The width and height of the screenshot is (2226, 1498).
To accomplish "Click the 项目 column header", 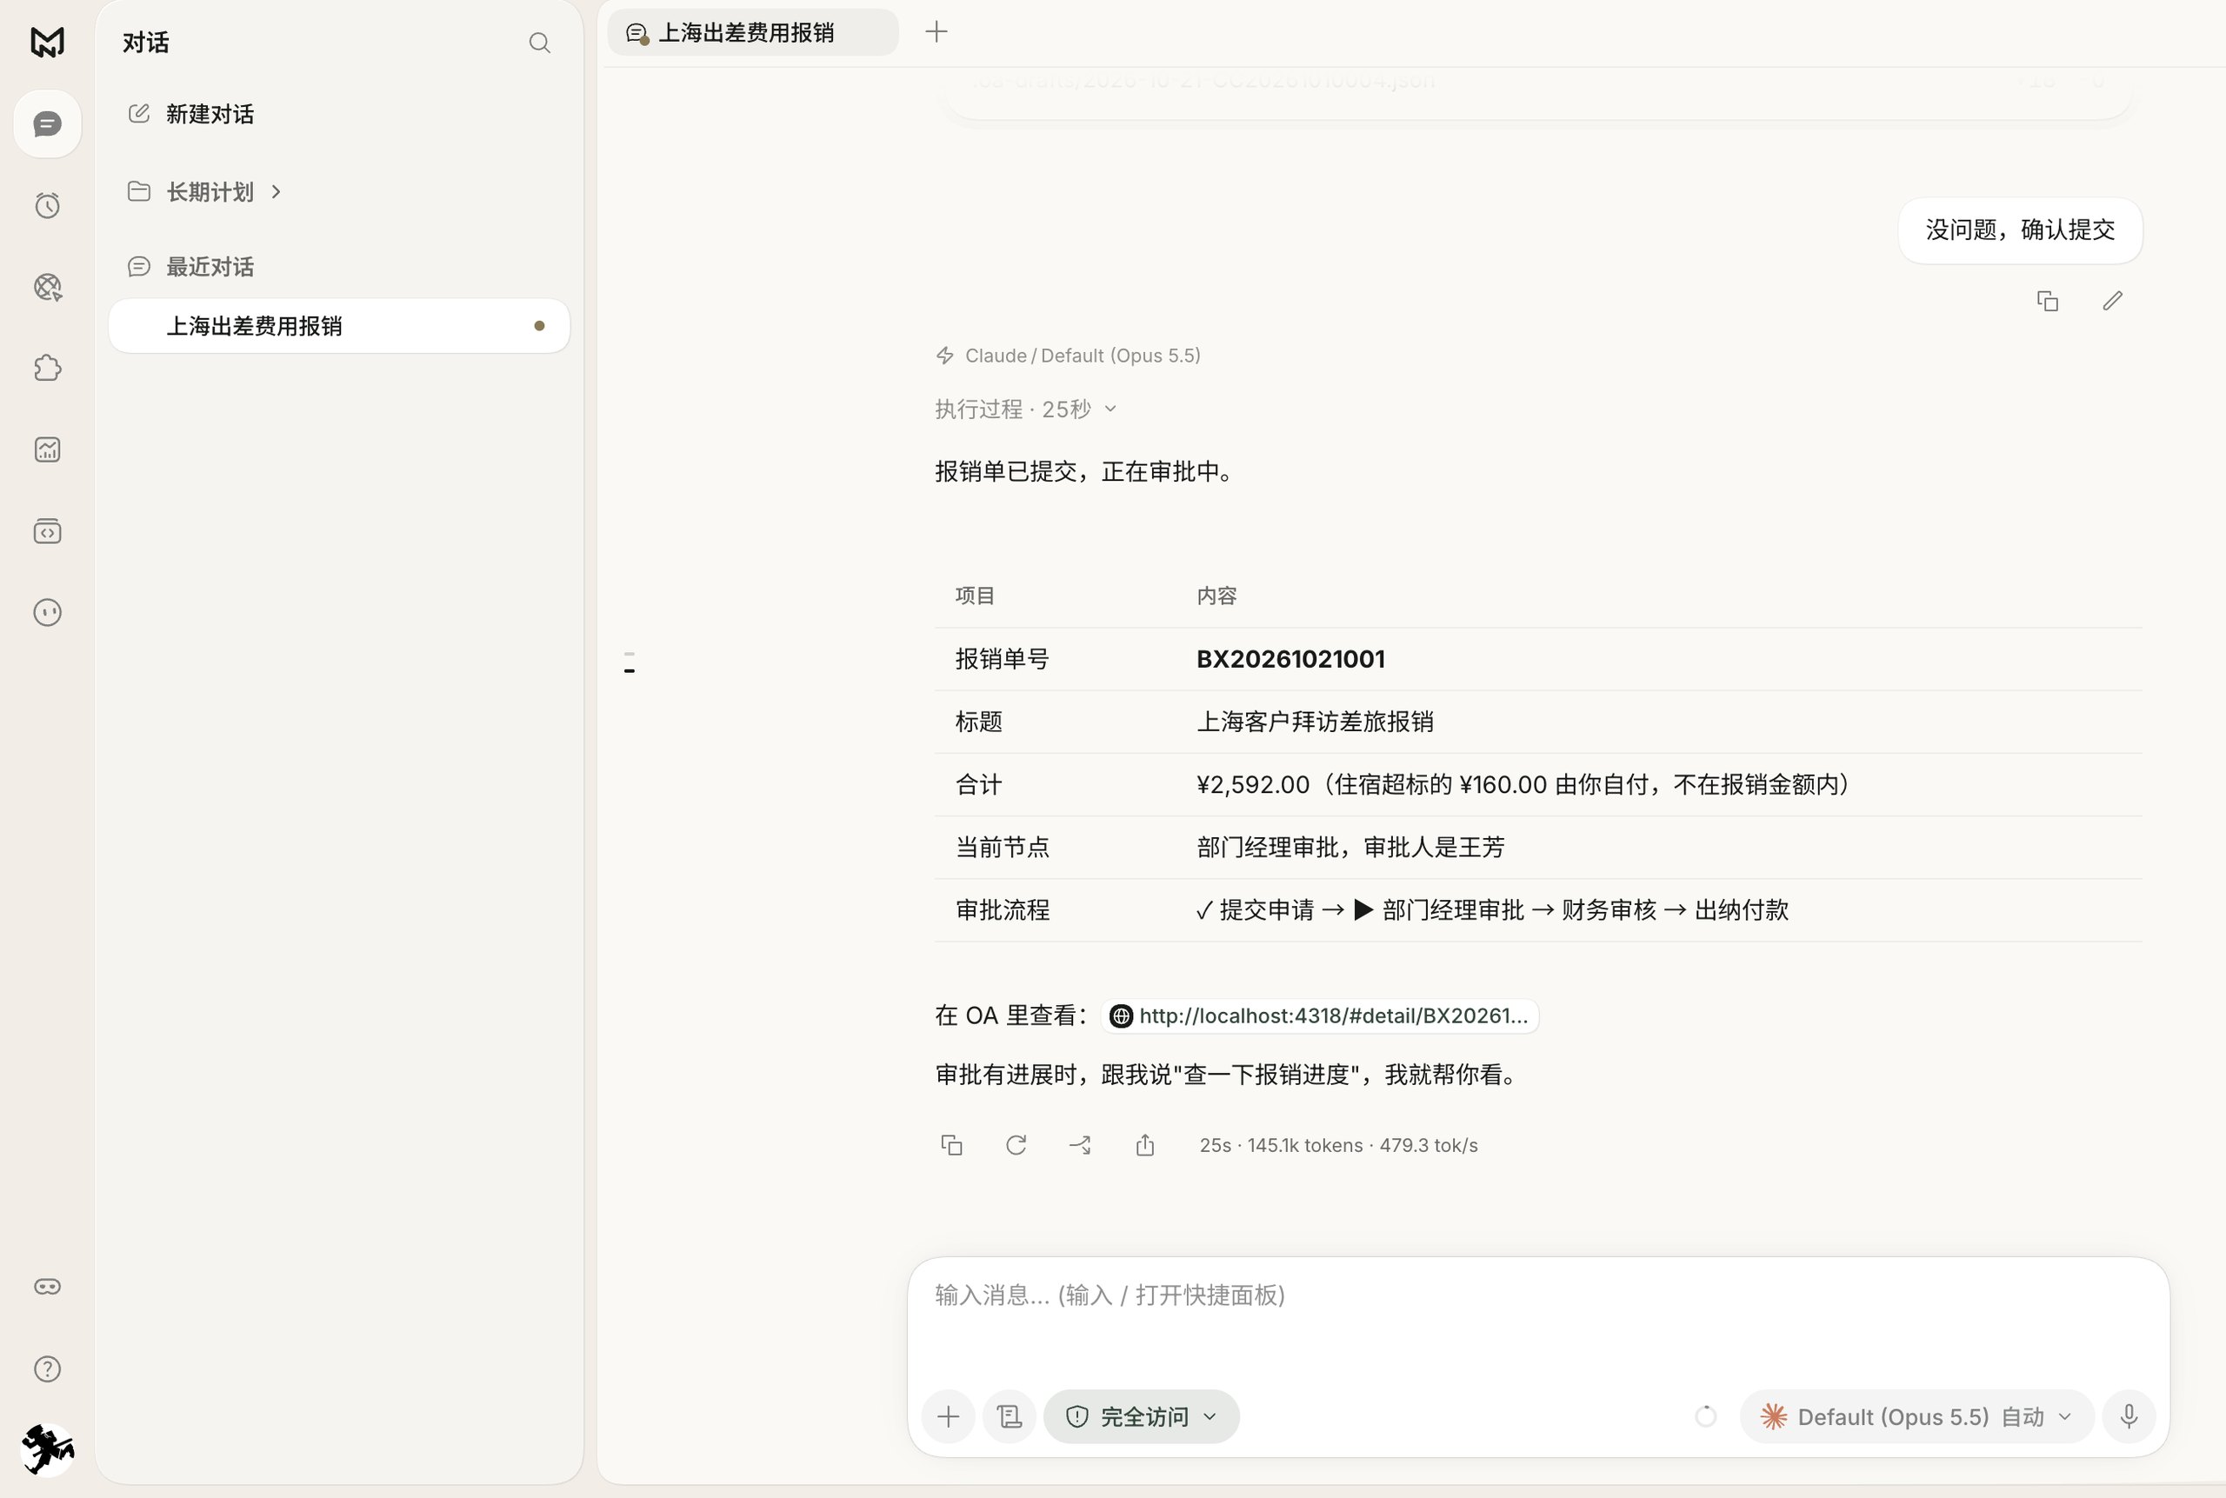I will point(976,596).
